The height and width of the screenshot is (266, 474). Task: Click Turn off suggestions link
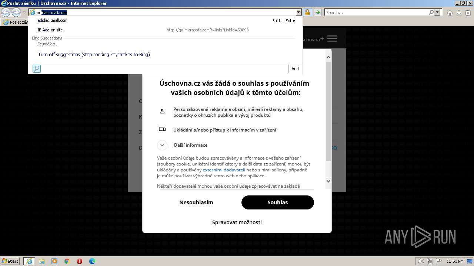[x=94, y=54]
